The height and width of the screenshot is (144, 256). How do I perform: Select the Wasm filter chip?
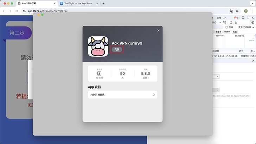click(227, 32)
